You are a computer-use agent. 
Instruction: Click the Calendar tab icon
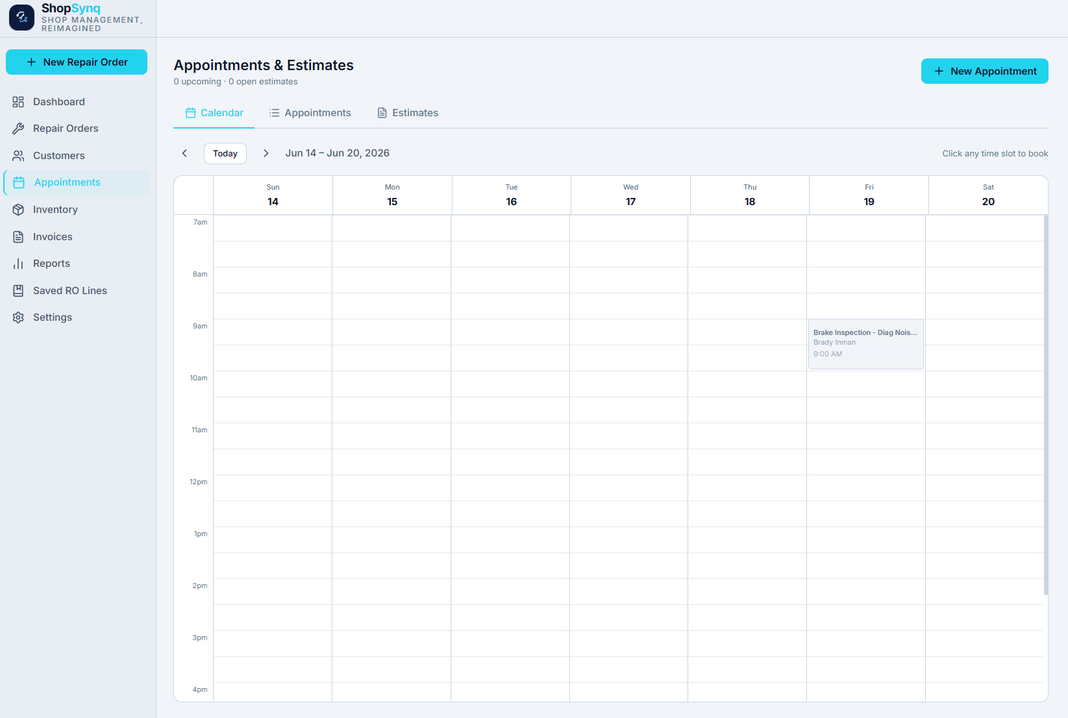(191, 113)
